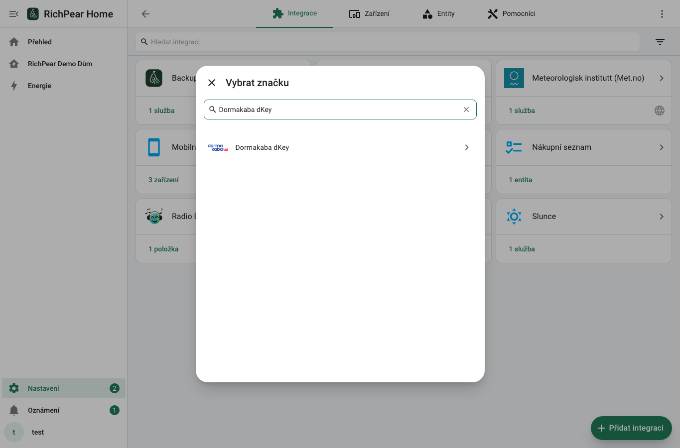The image size is (680, 448).
Task: Open the test user profile
Action: point(64,432)
